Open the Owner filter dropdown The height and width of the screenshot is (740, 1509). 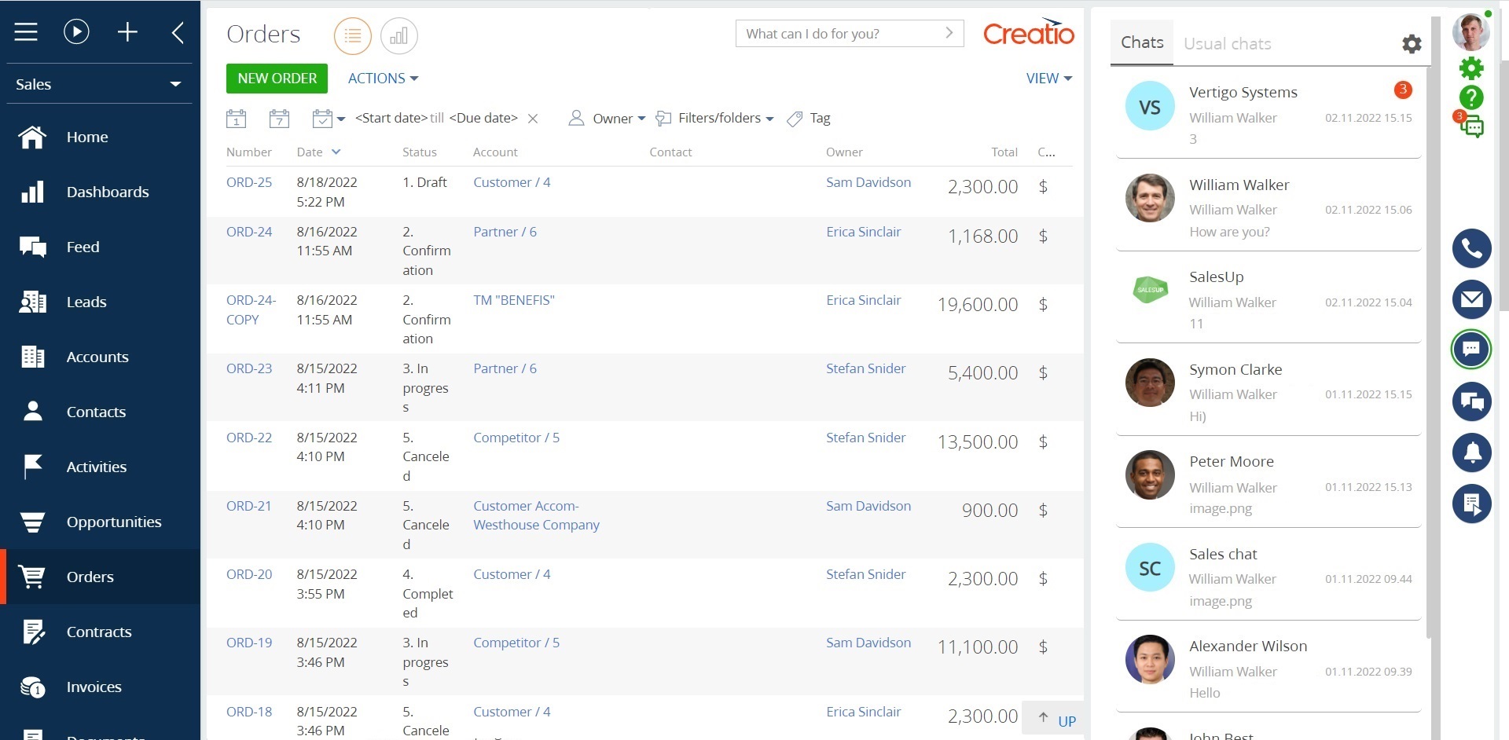(617, 118)
